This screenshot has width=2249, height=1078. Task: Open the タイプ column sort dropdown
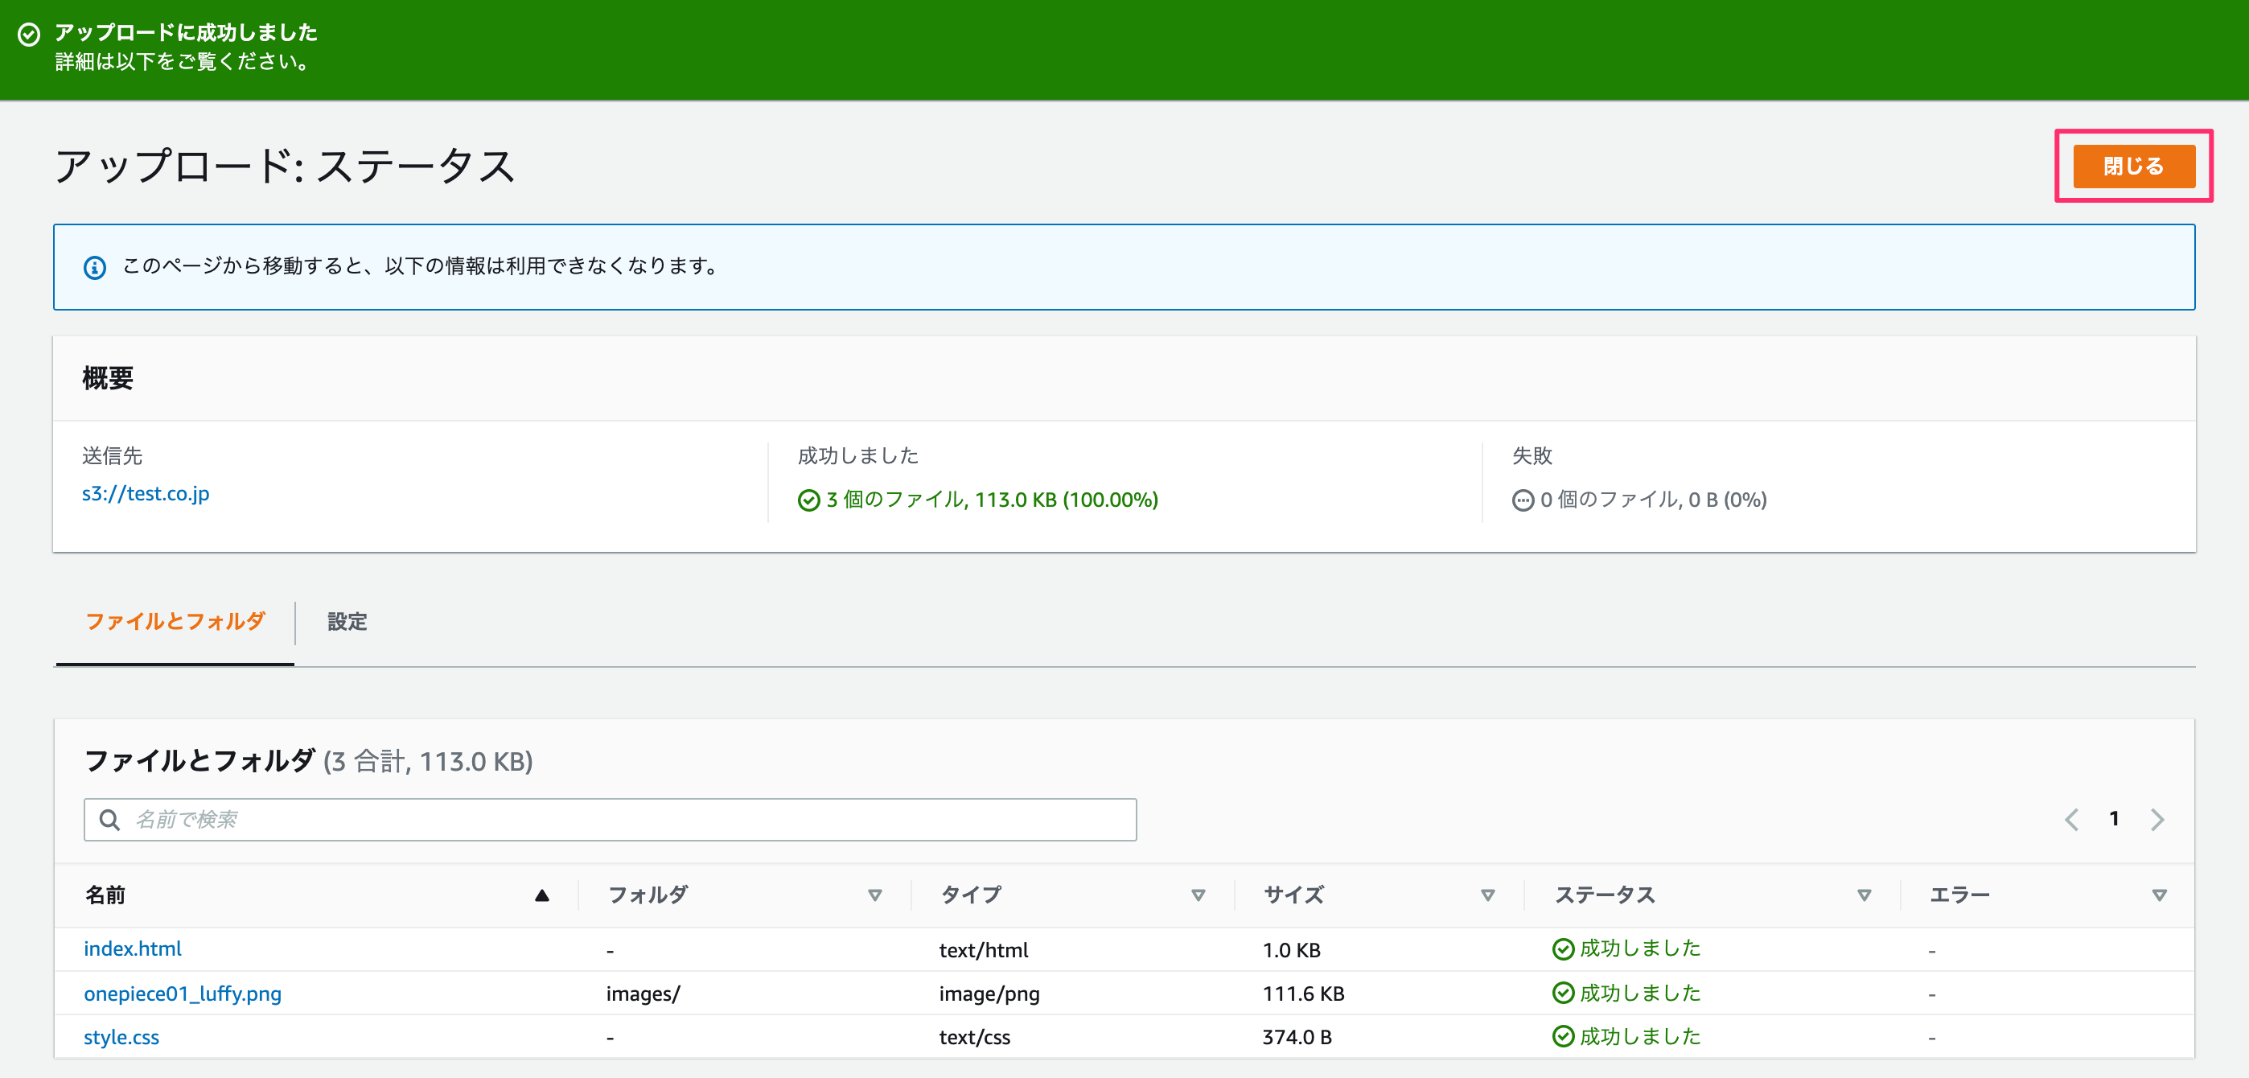[x=1199, y=895]
